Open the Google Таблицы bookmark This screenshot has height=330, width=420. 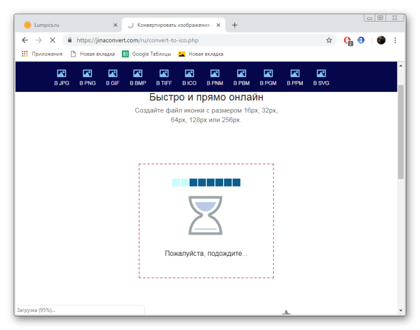click(146, 54)
